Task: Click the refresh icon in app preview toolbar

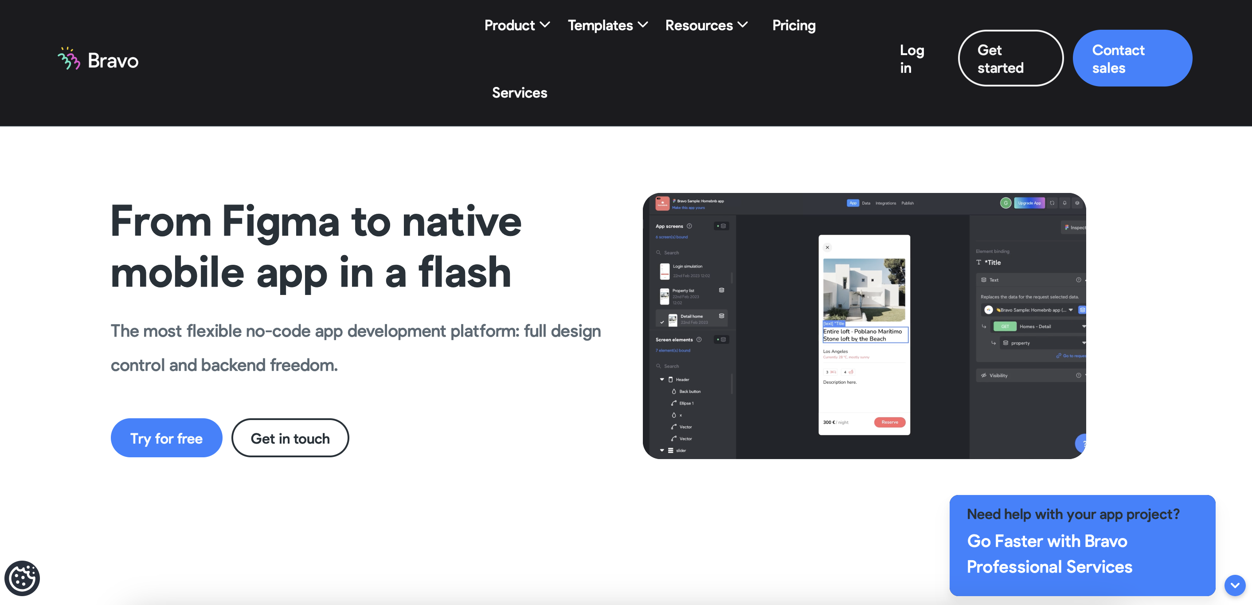Action: click(1052, 203)
